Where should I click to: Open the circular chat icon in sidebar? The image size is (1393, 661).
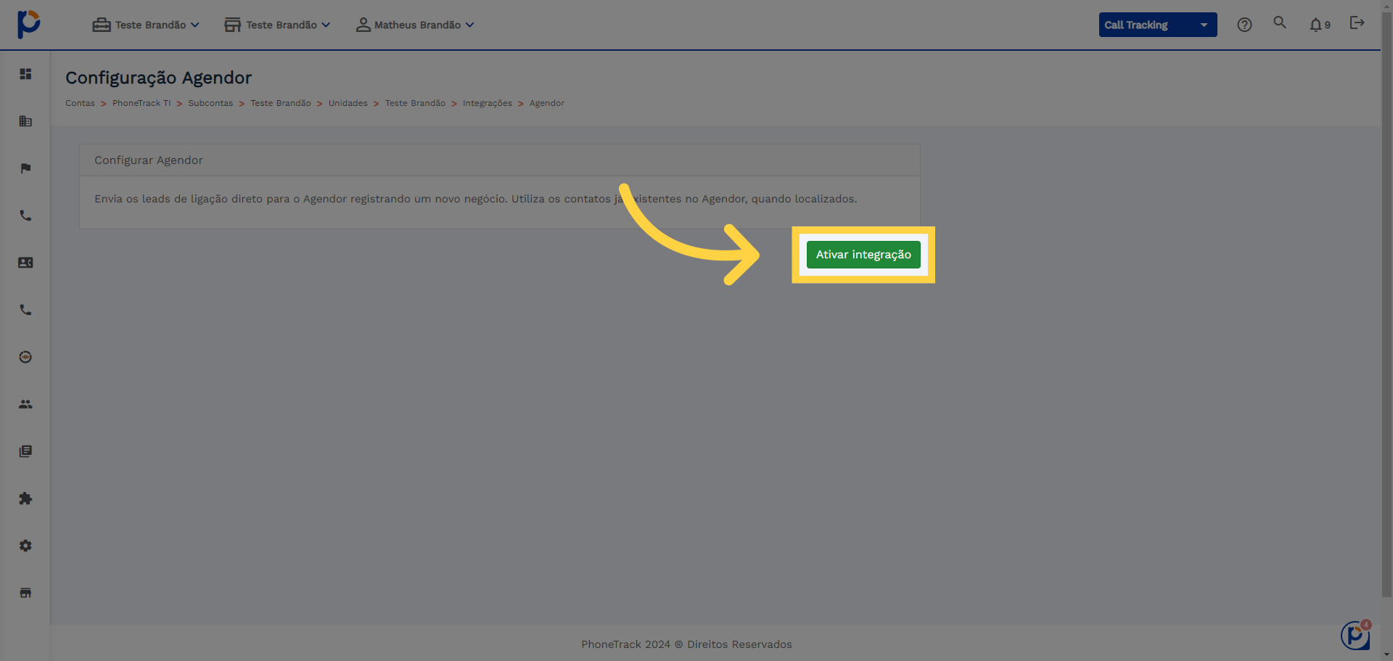(x=25, y=357)
